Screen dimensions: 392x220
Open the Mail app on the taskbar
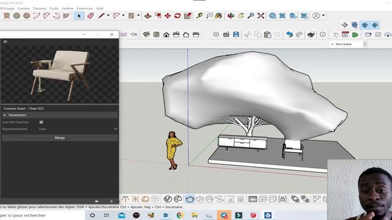click(x=122, y=215)
